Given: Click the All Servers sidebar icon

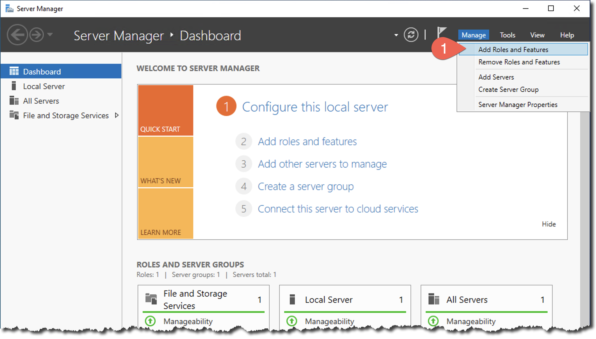Looking at the screenshot, I should click(x=14, y=100).
